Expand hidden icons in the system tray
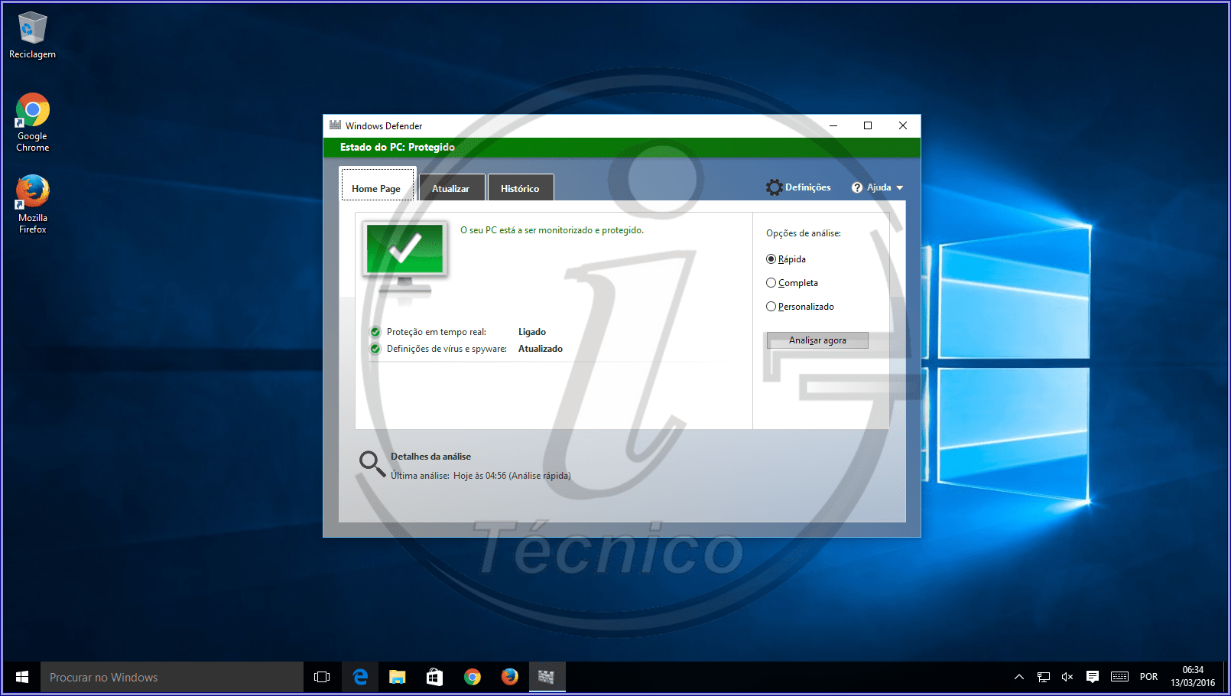Image resolution: width=1231 pixels, height=696 pixels. [x=1018, y=677]
